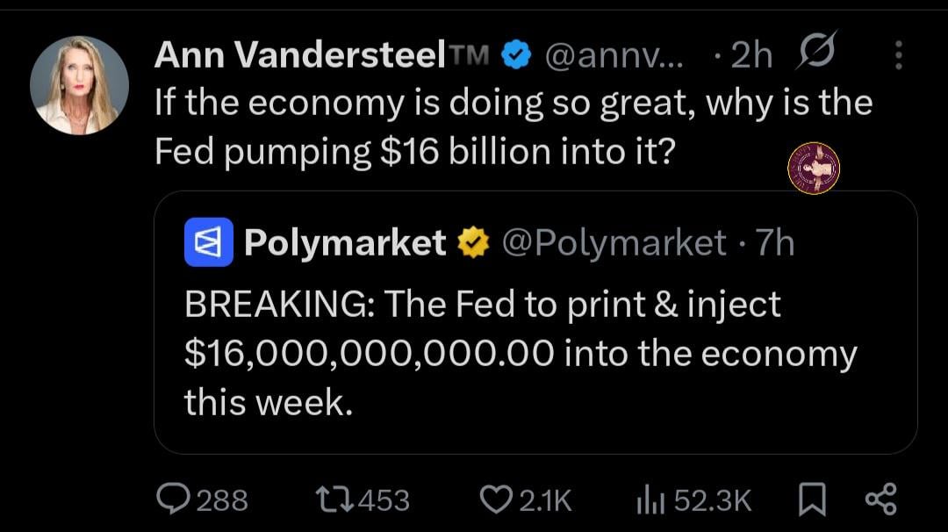Open the quoted BREAKING Fed tweet text
This screenshot has height=532, width=948.
click(x=520, y=353)
